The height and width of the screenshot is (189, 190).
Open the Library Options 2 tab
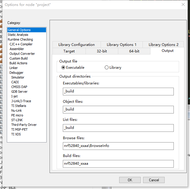point(163,45)
